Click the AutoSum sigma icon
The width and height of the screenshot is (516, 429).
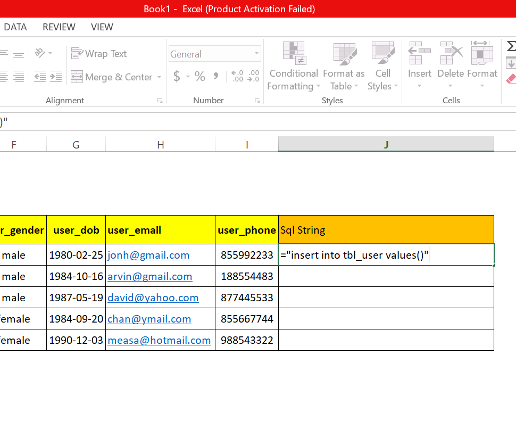pos(511,46)
